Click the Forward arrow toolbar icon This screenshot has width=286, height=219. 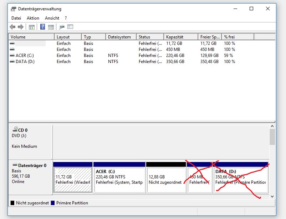point(21,27)
